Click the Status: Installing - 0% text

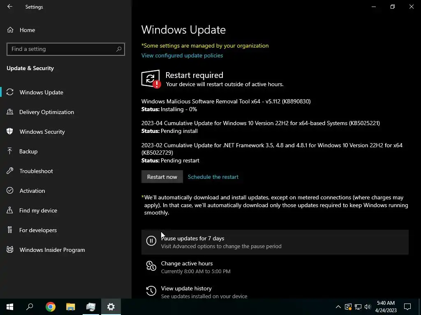pyautogui.click(x=169, y=109)
